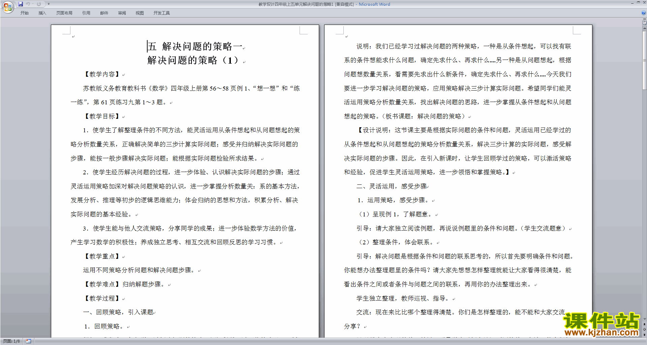Click the subtitle 解决问题的策略（1）
Screen dimensions: 647x345
point(194,60)
